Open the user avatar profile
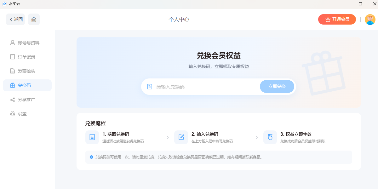 click(x=370, y=20)
